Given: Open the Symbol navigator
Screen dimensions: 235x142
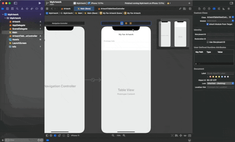Looking at the screenshot, I should [12, 9].
